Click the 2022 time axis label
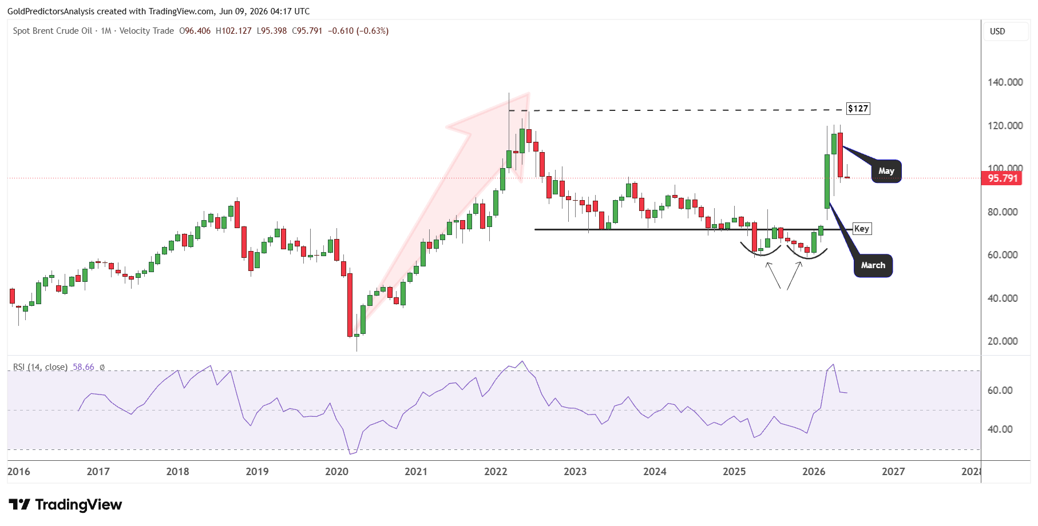 [496, 472]
